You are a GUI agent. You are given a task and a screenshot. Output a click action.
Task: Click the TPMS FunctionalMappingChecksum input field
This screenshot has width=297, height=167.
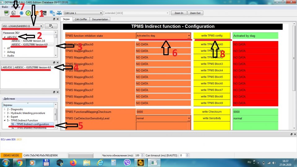pos(163,112)
